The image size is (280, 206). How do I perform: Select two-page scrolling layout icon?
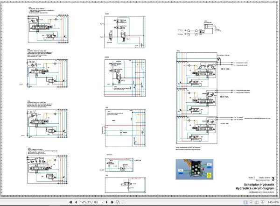tap(262, 202)
